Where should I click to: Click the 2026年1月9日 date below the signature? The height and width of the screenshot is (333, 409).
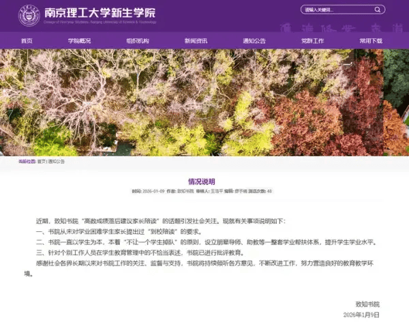363,315
